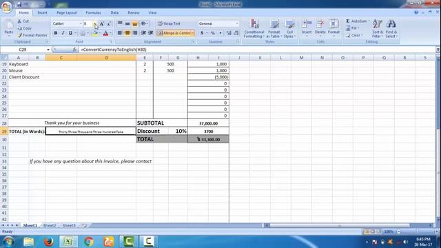Click the Delete cells icon
This screenshot has height=248, width=441.
click(320, 24)
